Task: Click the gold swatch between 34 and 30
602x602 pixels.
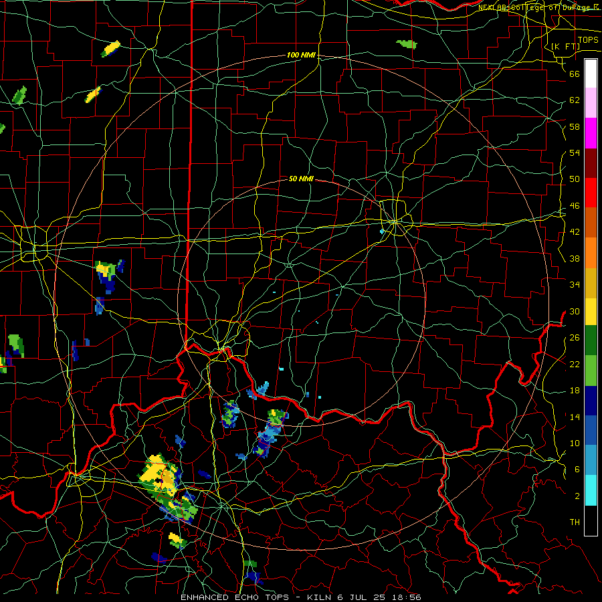Action: 591,283
